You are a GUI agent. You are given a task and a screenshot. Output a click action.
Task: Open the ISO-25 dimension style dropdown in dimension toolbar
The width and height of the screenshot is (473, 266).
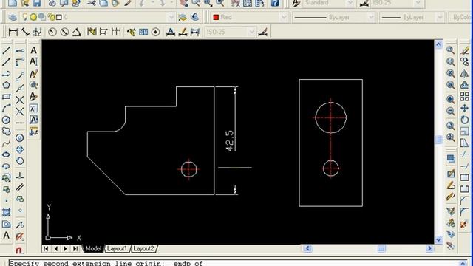(251, 32)
